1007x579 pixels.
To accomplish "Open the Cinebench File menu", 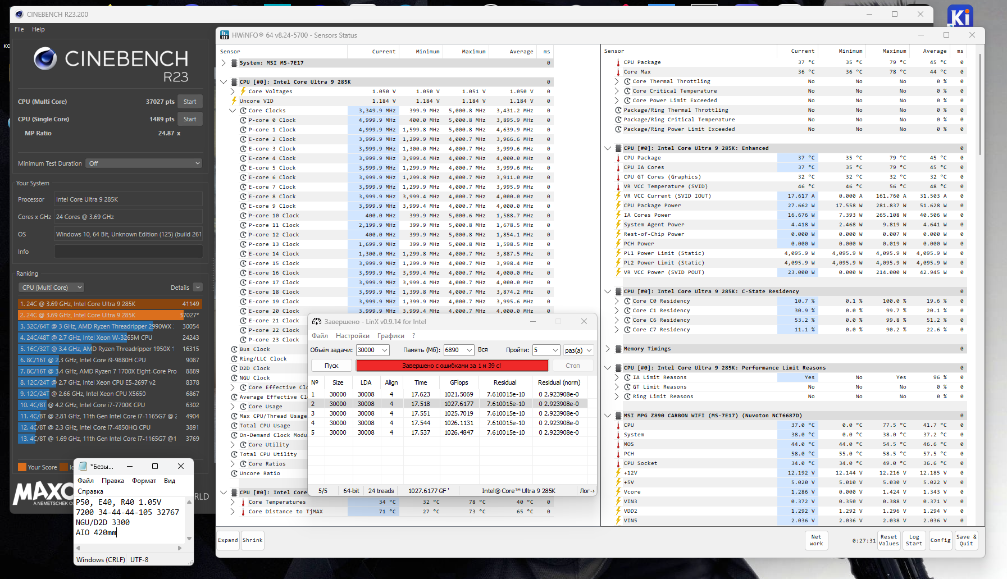I will [x=19, y=29].
